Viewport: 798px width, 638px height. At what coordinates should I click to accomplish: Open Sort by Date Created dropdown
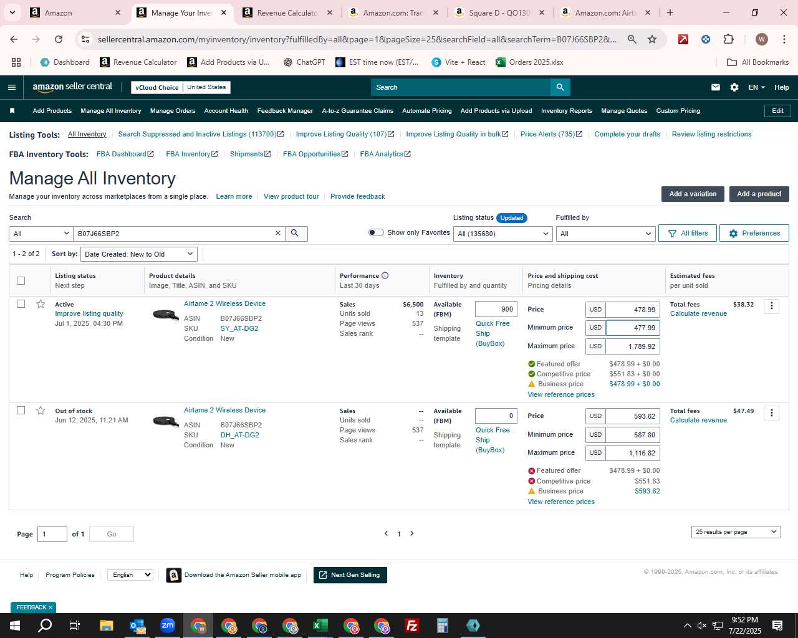point(139,254)
